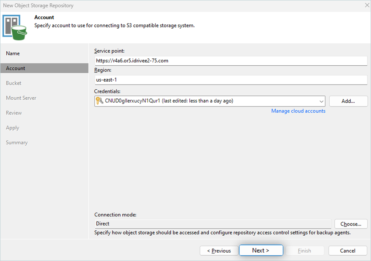This screenshot has height=261, width=371.
Task: Open the Manage cloud accounts link
Action: pyautogui.click(x=298, y=111)
